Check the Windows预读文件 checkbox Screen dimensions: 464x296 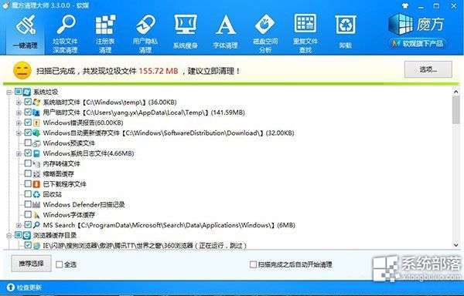tap(28, 143)
